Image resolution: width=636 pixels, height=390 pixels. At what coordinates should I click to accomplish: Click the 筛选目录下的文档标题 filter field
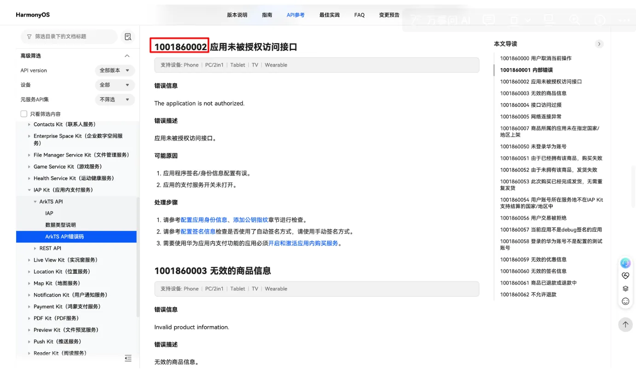pos(69,37)
